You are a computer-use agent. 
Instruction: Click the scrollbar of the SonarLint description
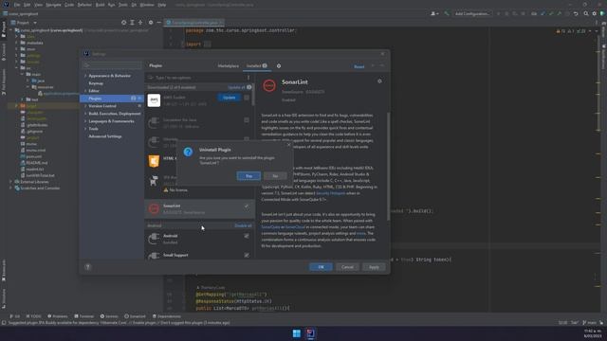pos(388,167)
